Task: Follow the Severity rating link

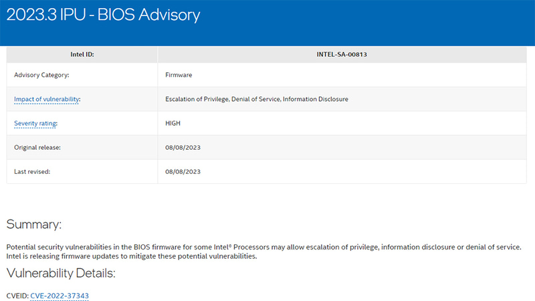Action: coord(35,123)
